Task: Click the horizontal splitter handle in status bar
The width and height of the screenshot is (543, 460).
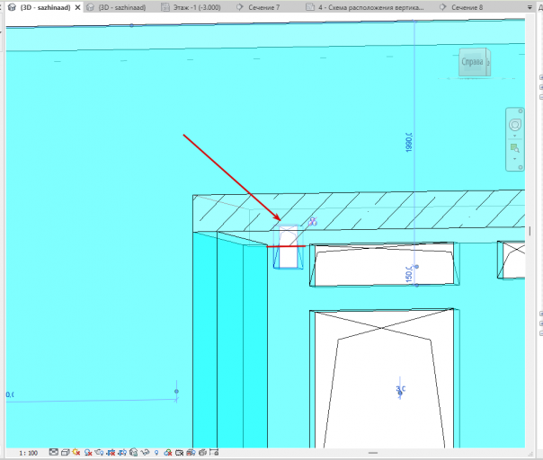Action: [x=373, y=453]
